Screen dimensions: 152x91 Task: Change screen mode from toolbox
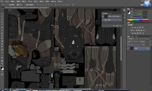tap(2, 74)
